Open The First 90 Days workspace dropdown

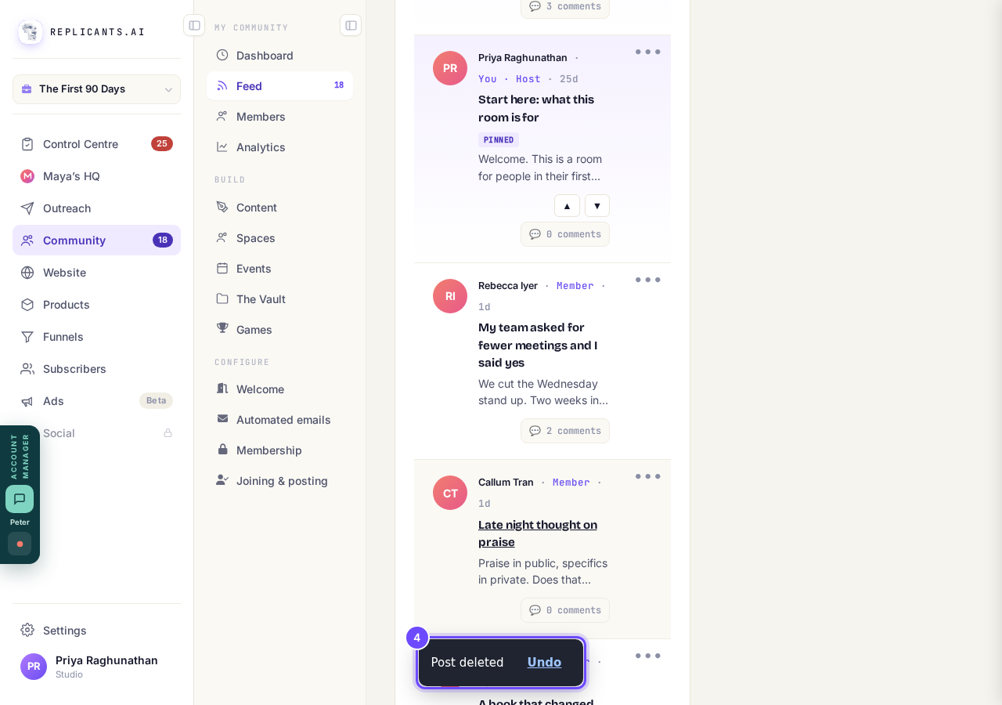pos(96,89)
